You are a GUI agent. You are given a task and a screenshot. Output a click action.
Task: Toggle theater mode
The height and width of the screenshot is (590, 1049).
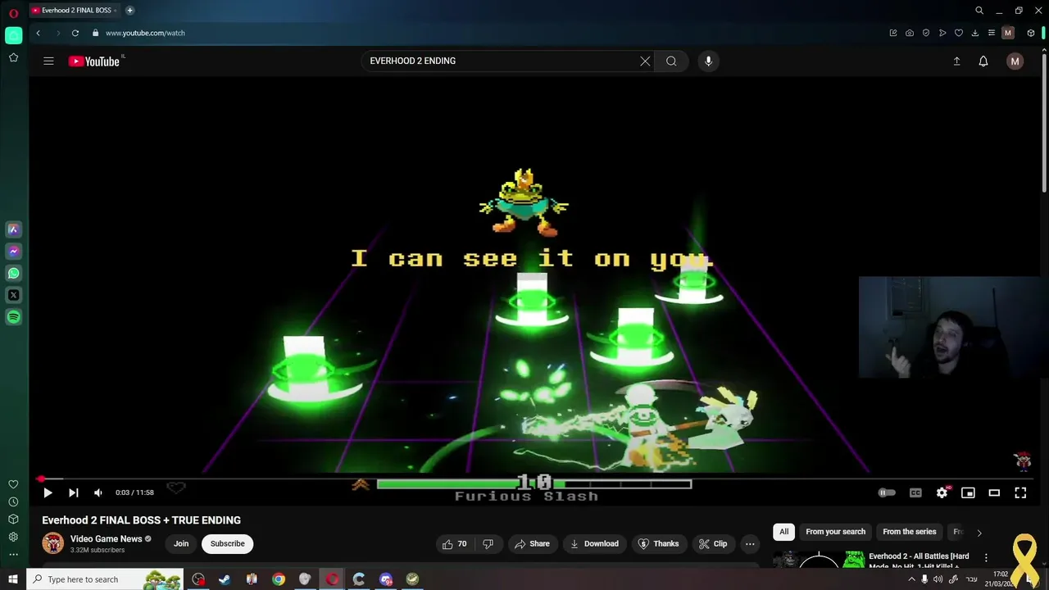994,492
